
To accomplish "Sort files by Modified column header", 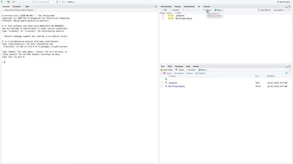I will (x=271, y=76).
